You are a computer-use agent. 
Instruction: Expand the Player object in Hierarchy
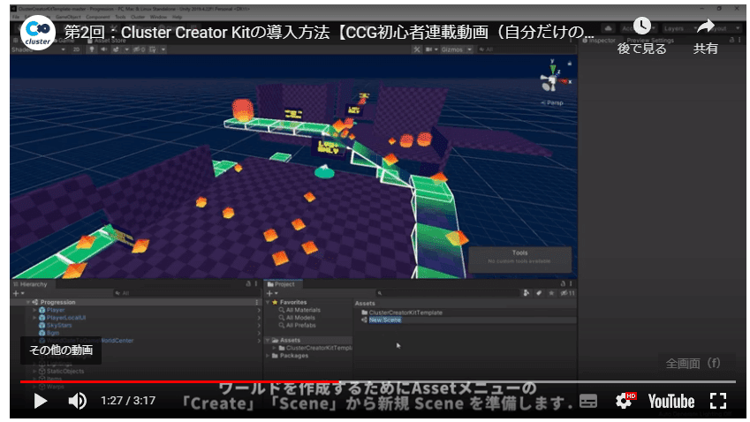tap(34, 310)
